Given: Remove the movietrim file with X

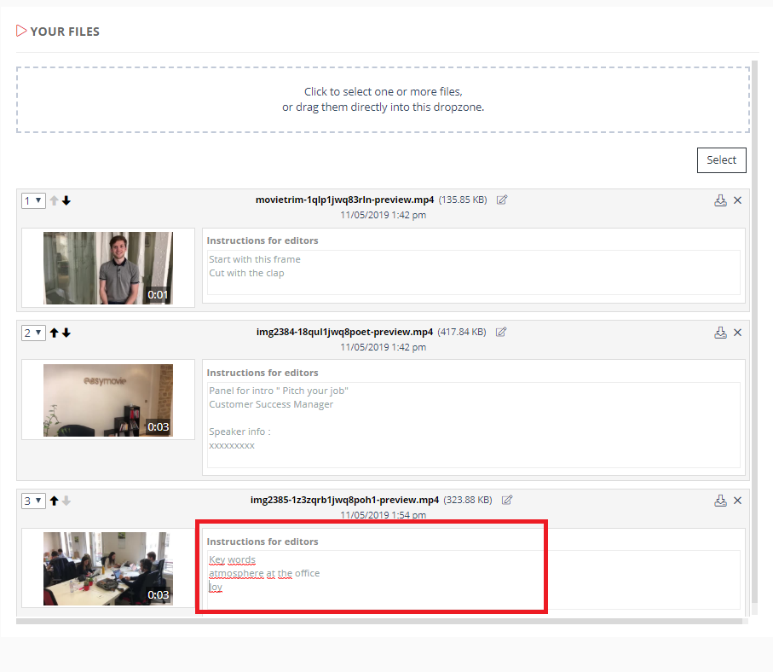Looking at the screenshot, I should pos(737,200).
